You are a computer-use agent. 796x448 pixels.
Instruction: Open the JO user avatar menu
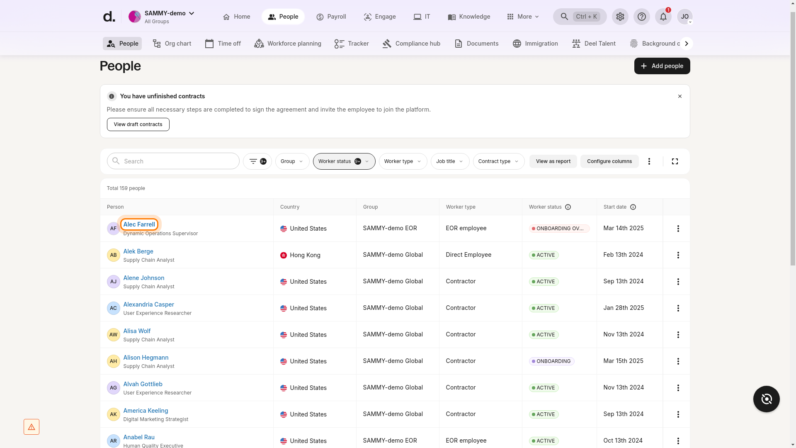point(684,17)
